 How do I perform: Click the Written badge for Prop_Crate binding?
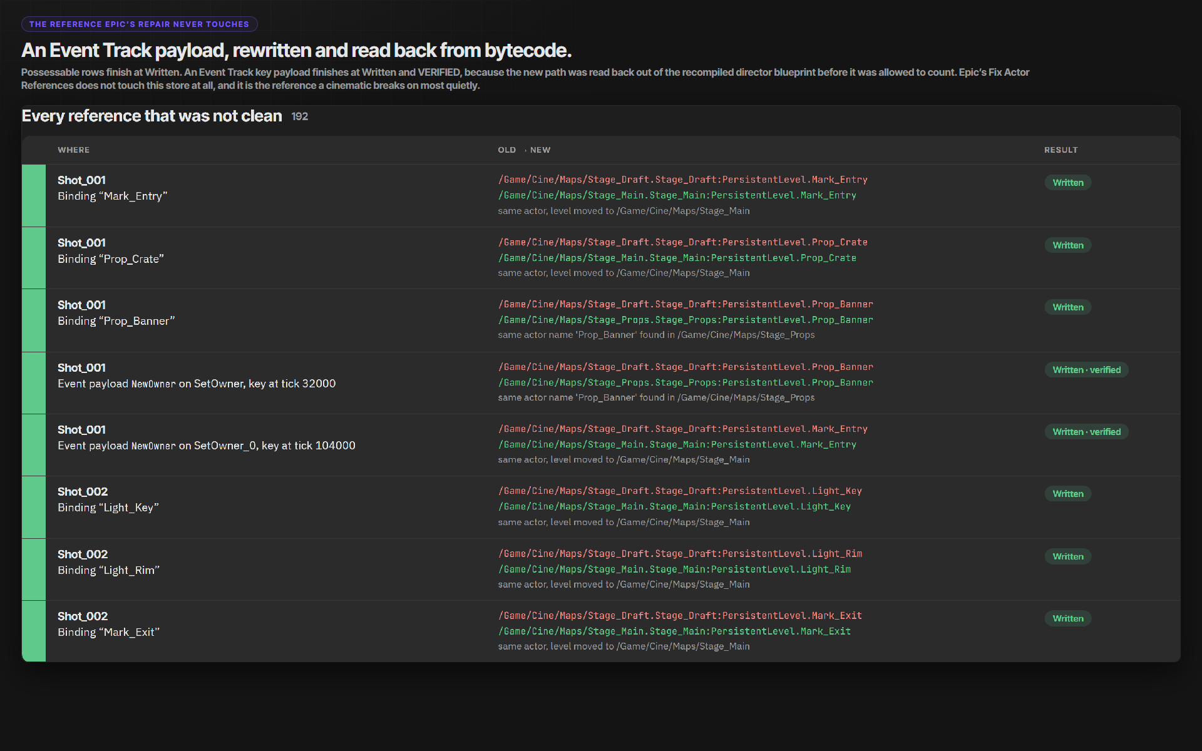tap(1068, 245)
